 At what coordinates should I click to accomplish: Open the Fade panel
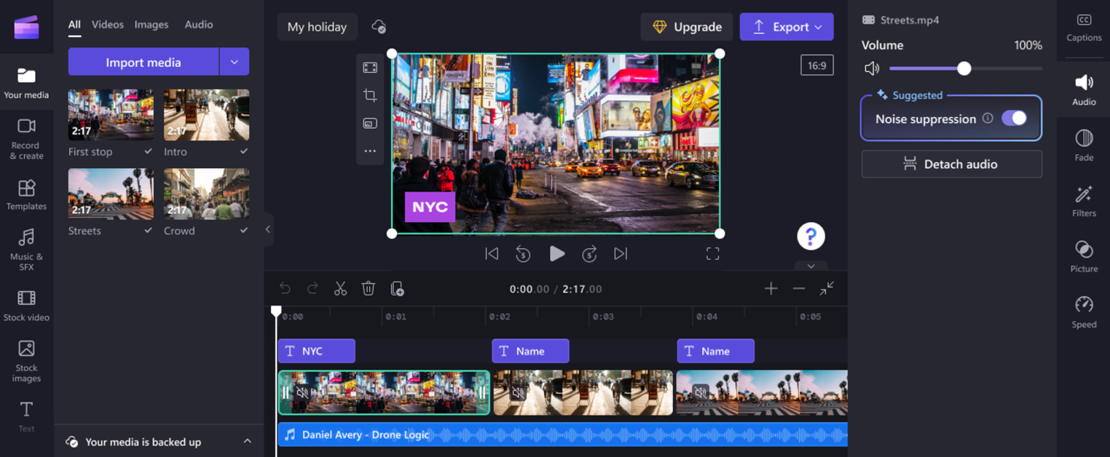coord(1084,146)
